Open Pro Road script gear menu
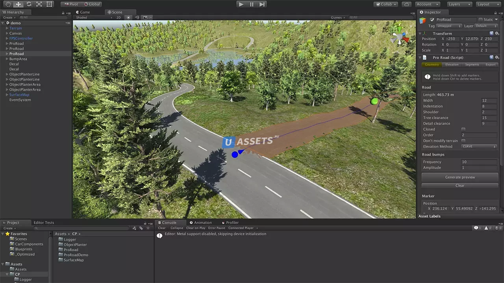 tap(497, 57)
